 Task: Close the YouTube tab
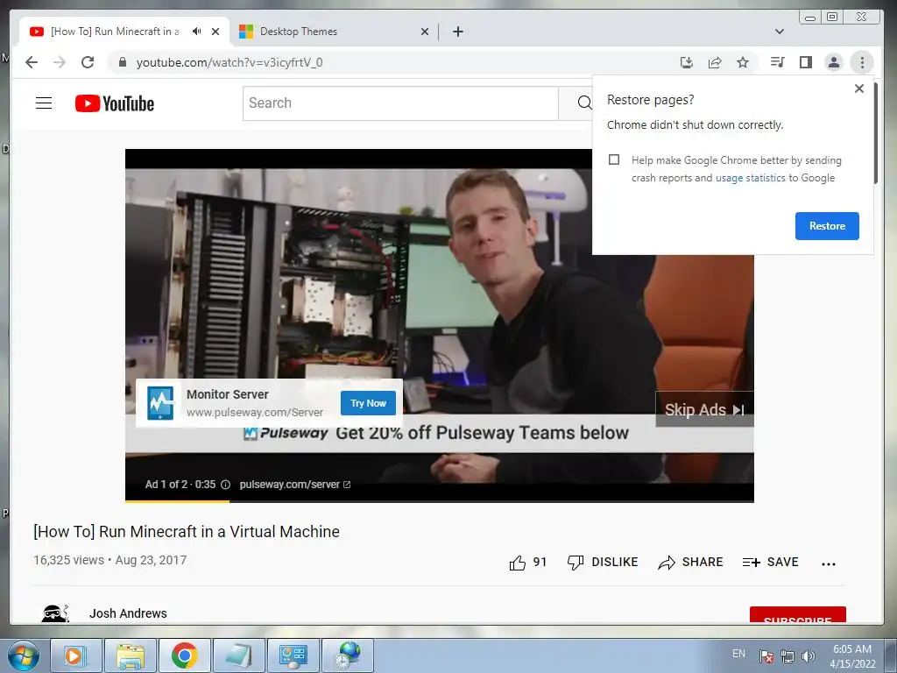pyautogui.click(x=215, y=32)
